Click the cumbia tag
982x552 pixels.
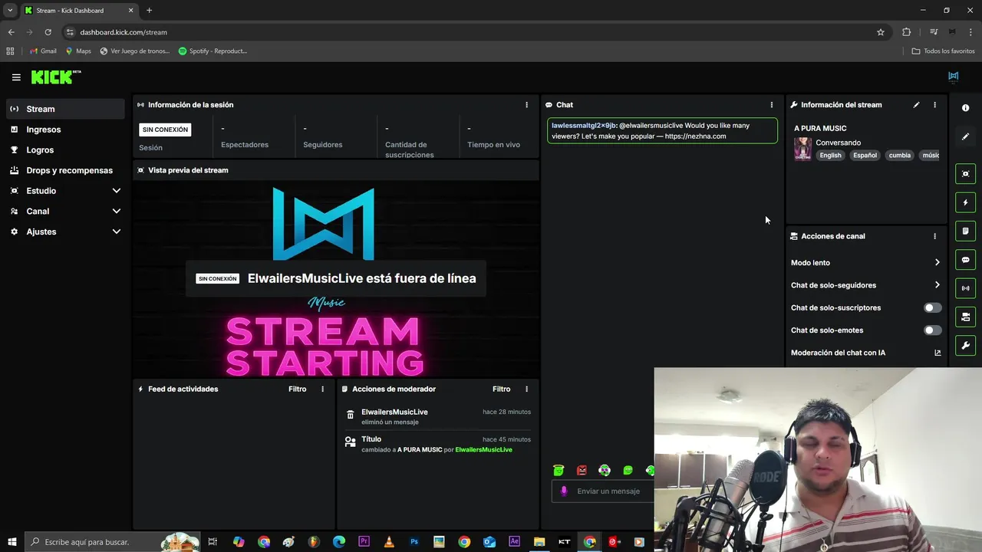[x=899, y=156]
